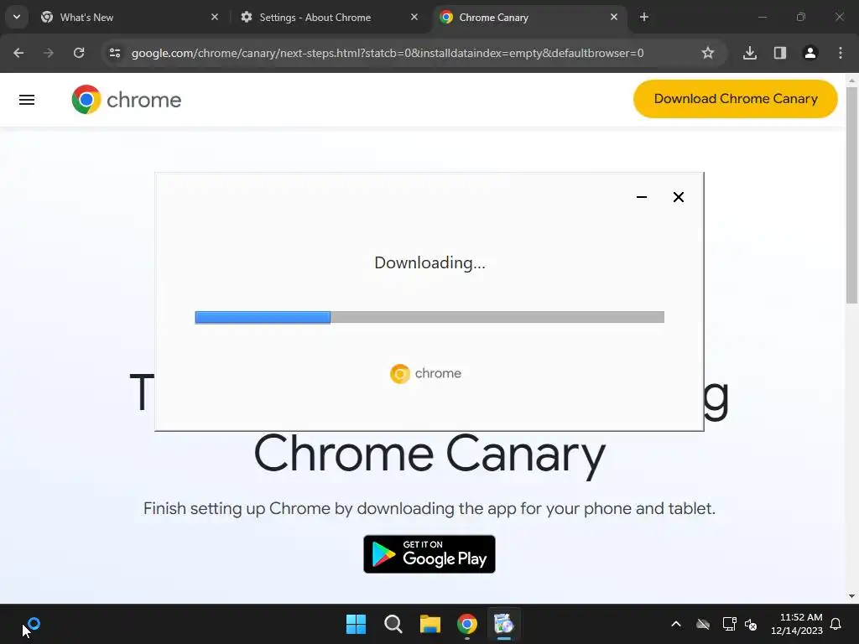Click the Canary chrome logo in installer
The image size is (859, 644).
[425, 373]
